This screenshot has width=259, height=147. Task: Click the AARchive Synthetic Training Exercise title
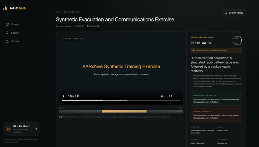[x=121, y=66]
